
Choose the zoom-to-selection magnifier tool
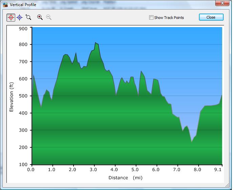point(28,17)
